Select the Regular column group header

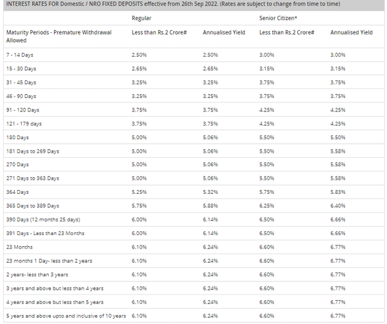click(141, 19)
